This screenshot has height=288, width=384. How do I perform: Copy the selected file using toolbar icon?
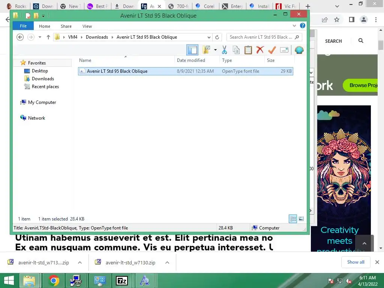tap(236, 50)
